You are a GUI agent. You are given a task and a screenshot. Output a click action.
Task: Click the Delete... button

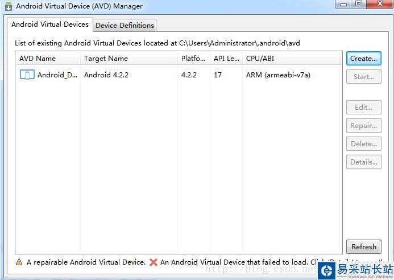[x=364, y=144]
